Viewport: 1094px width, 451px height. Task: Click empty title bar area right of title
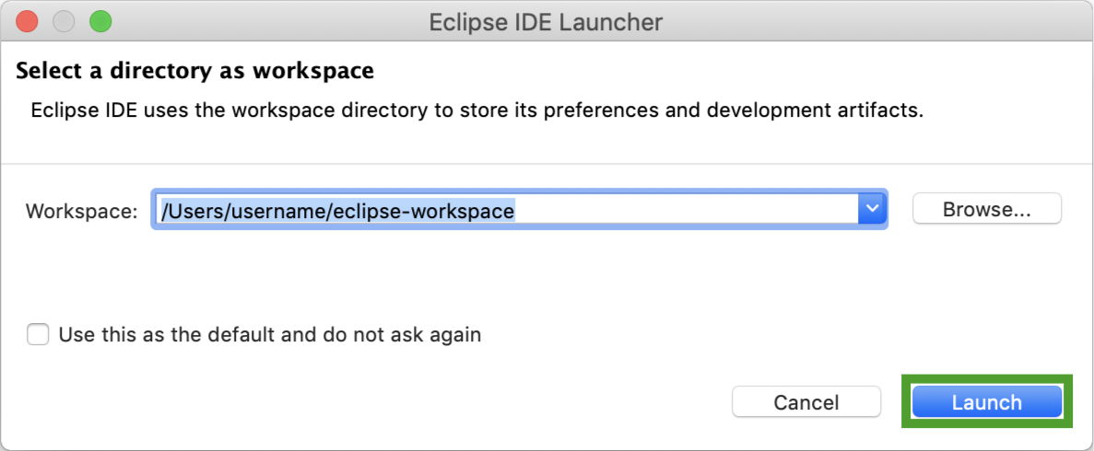click(876, 22)
